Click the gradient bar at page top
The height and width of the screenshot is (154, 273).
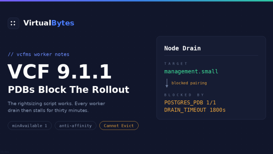[x=136, y=1]
